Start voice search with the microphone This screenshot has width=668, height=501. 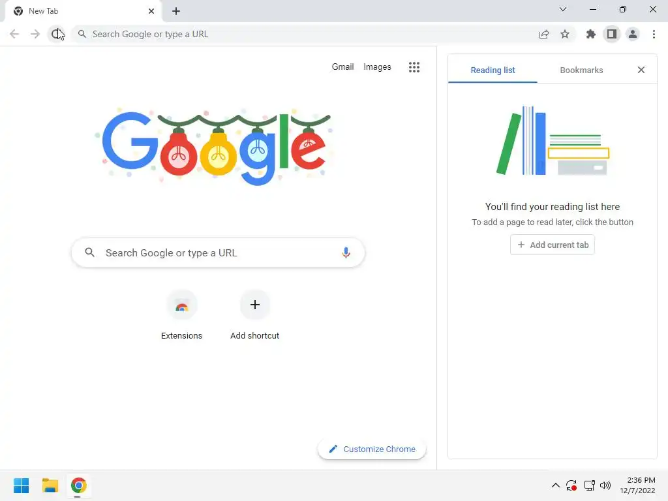[346, 252]
